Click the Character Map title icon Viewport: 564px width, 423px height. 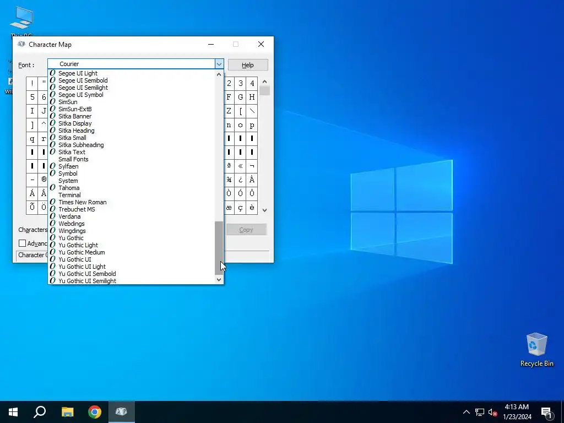click(21, 44)
